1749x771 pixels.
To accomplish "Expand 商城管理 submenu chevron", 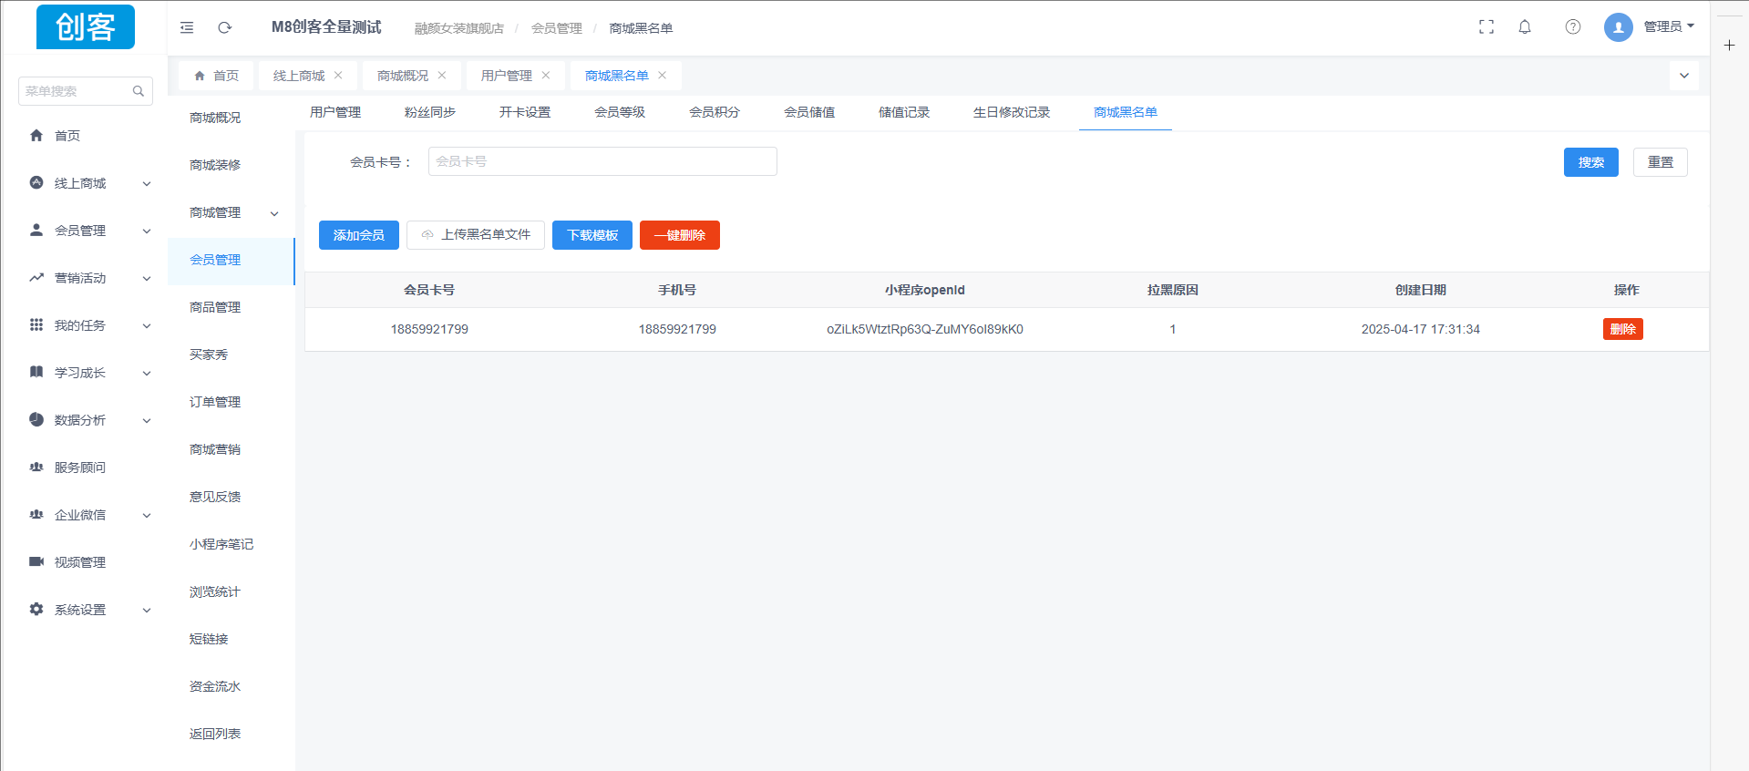I will pyautogui.click(x=274, y=214).
